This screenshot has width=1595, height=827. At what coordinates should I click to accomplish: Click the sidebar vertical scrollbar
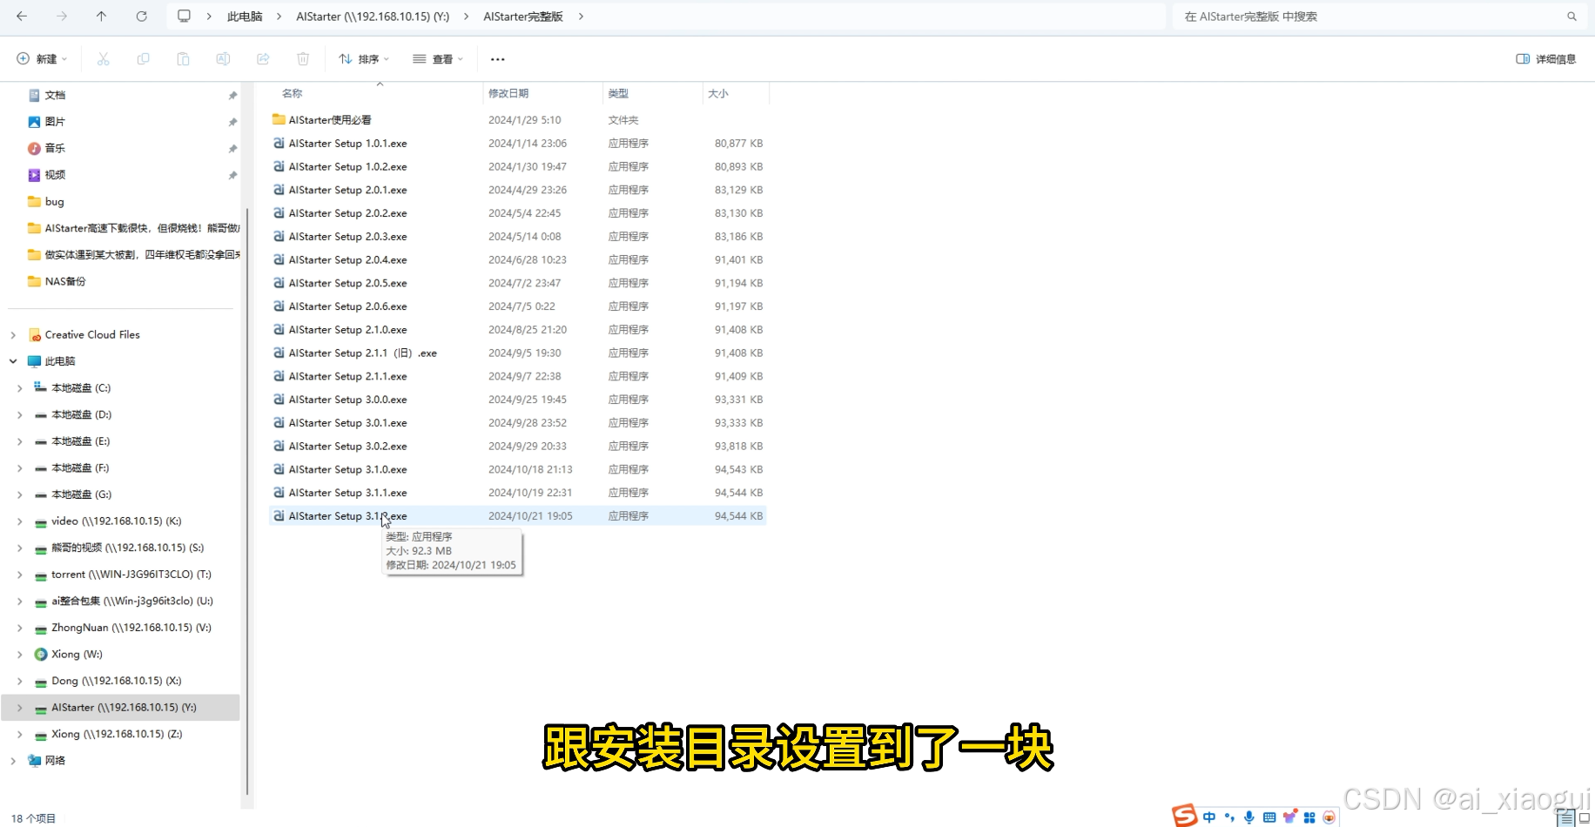tap(247, 501)
